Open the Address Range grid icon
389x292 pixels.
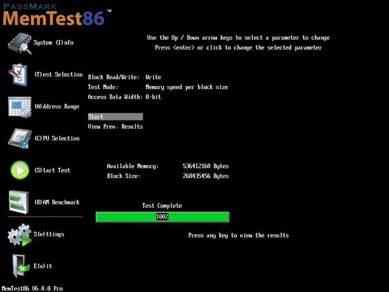(x=19, y=107)
